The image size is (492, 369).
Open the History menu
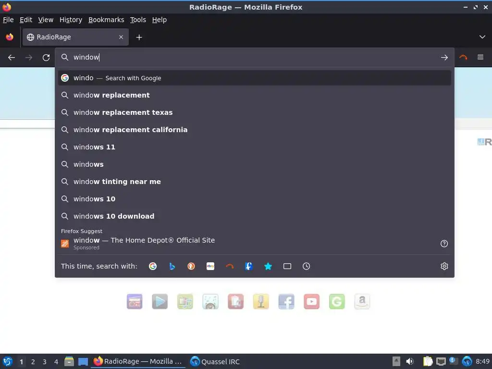click(71, 20)
